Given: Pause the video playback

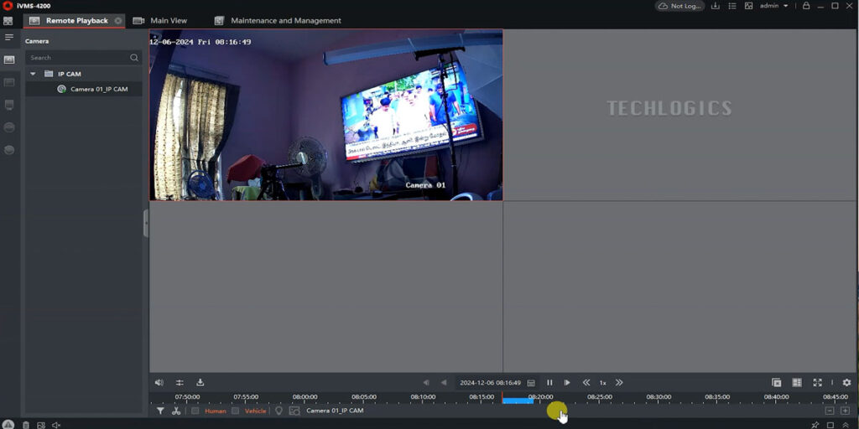Looking at the screenshot, I should pyautogui.click(x=549, y=383).
